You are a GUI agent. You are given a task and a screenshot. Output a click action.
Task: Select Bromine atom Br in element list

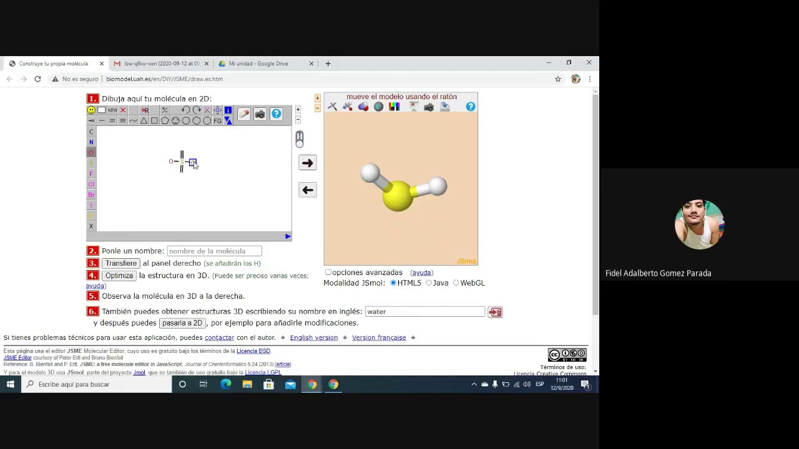(x=91, y=195)
